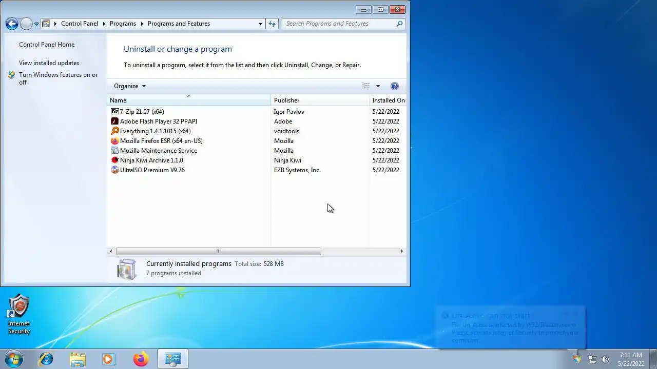Click the network tray icon
The image size is (657, 369).
click(592, 359)
